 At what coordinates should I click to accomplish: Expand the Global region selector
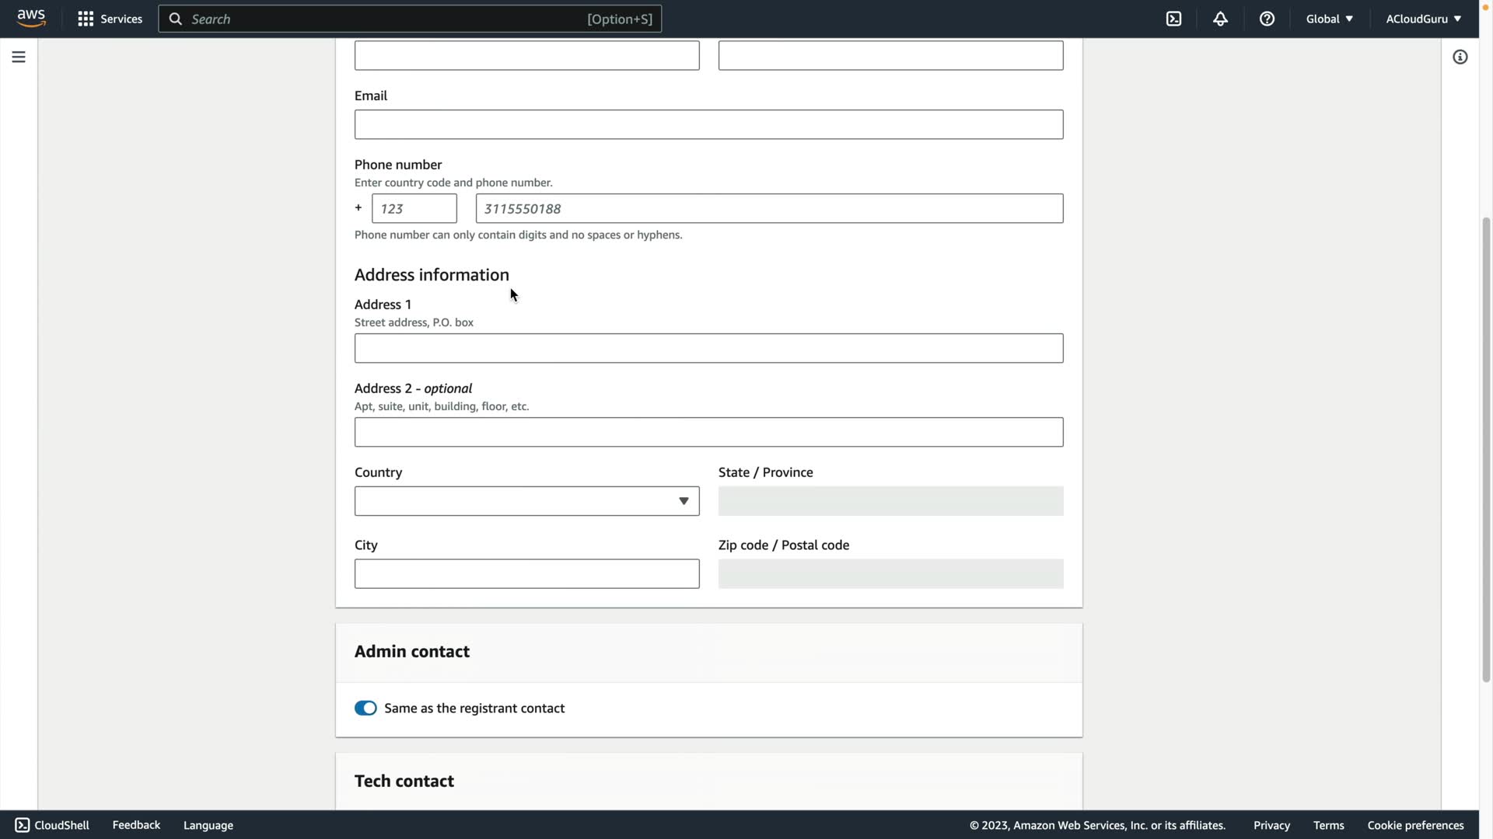point(1329,19)
